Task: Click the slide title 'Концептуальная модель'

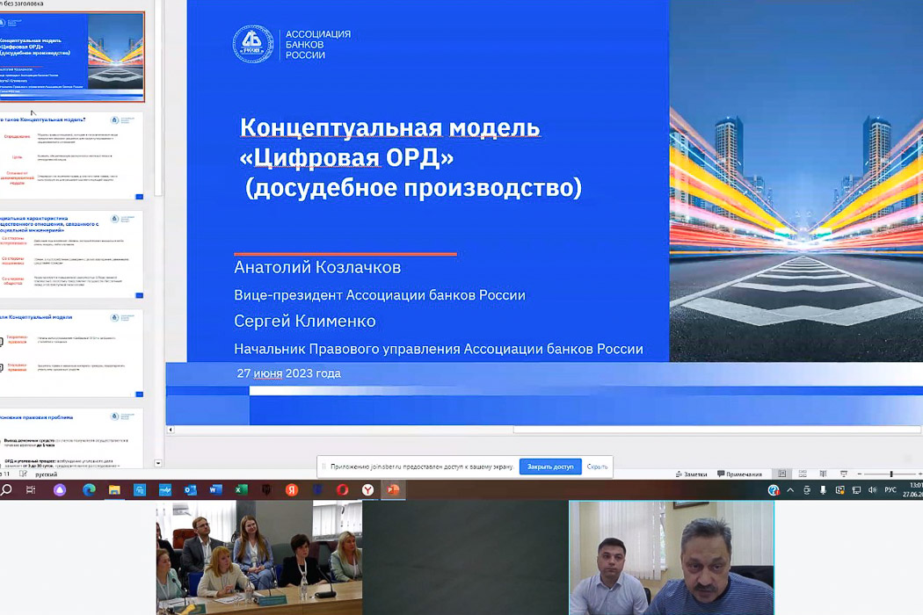Action: pos(389,127)
